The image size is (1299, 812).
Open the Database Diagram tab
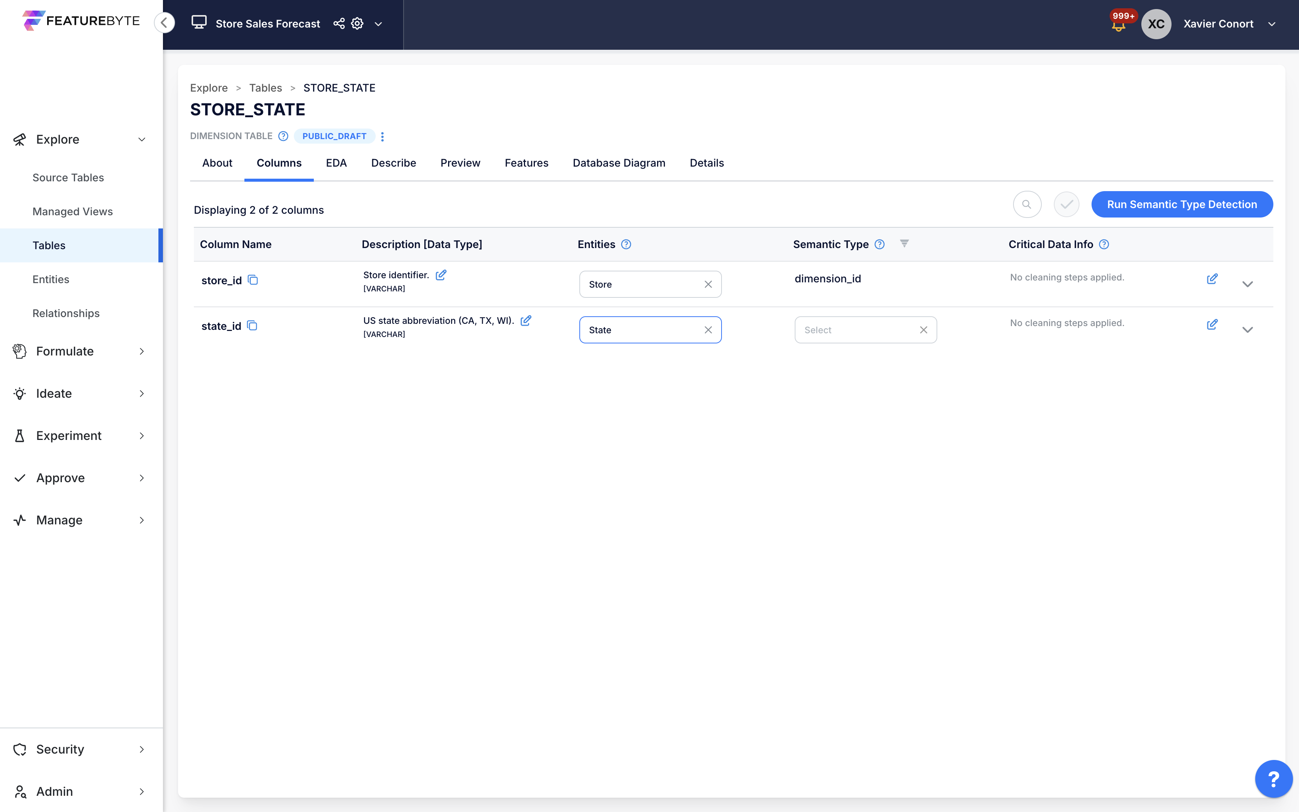click(x=618, y=163)
